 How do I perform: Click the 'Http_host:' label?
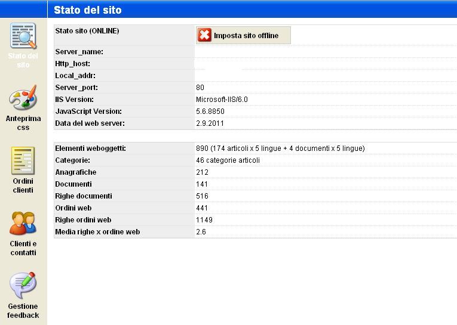point(72,64)
